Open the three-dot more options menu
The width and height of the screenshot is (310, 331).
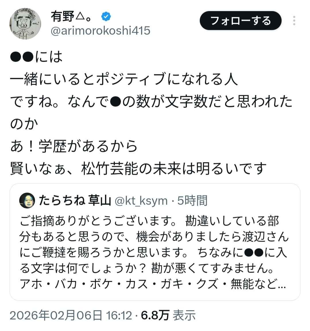(x=294, y=21)
